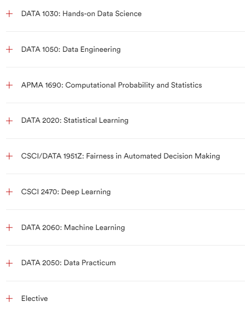Open the DATA 2020: Statistical Learning title

pos(75,120)
